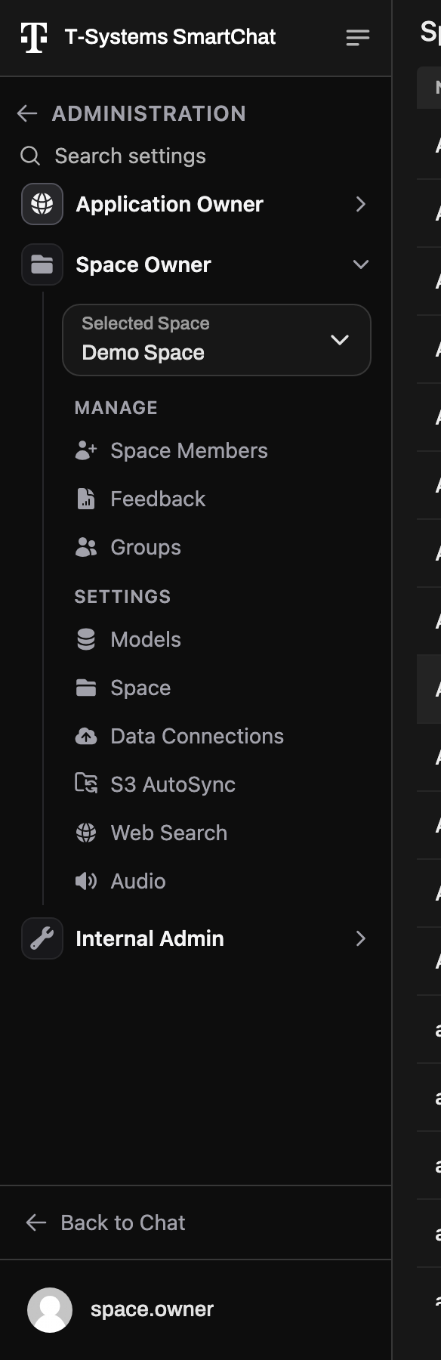Click the Space Owner label
Image resolution: width=441 pixels, height=1360 pixels.
(143, 264)
